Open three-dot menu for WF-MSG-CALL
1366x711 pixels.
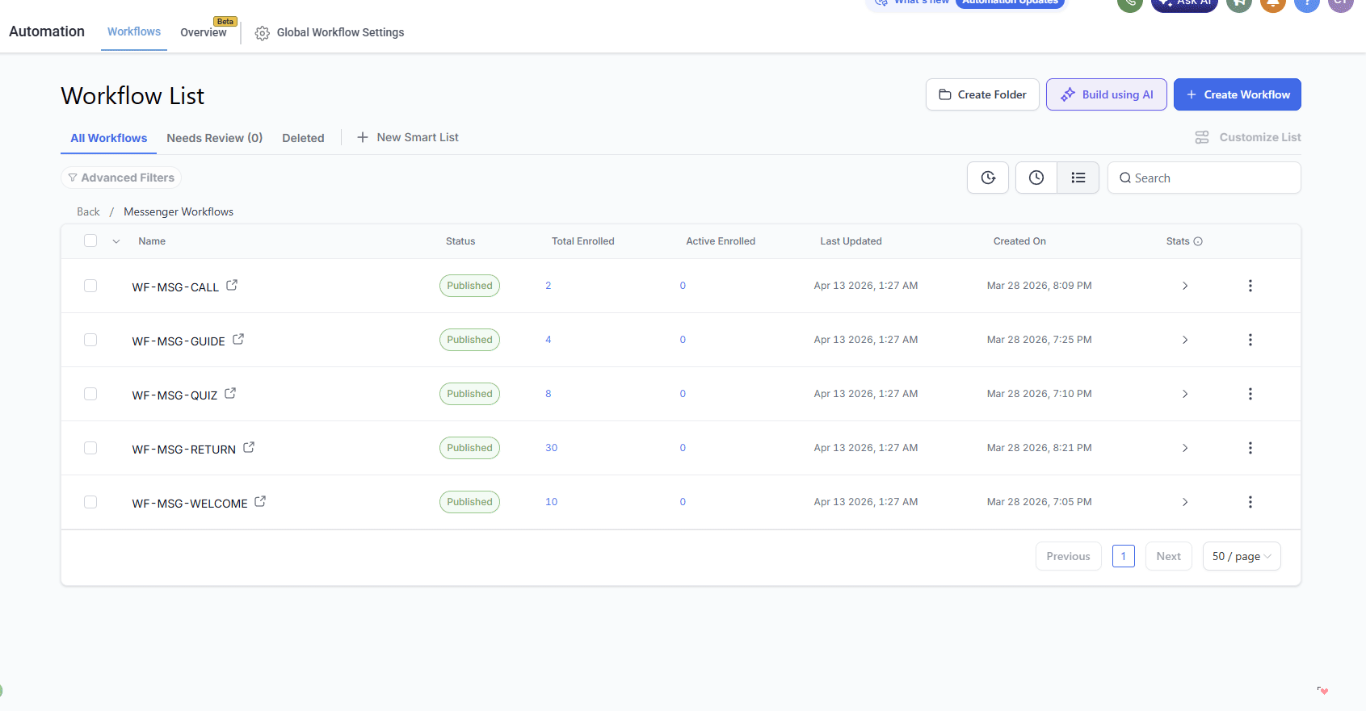1250,286
